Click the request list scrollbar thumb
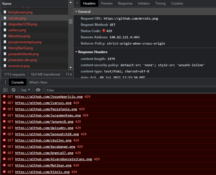The width and height of the screenshot is (216, 175). pos(70,22)
